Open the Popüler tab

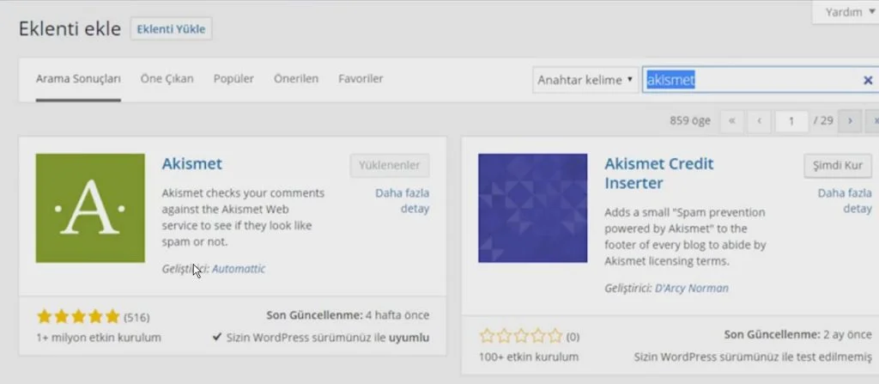[x=233, y=79]
